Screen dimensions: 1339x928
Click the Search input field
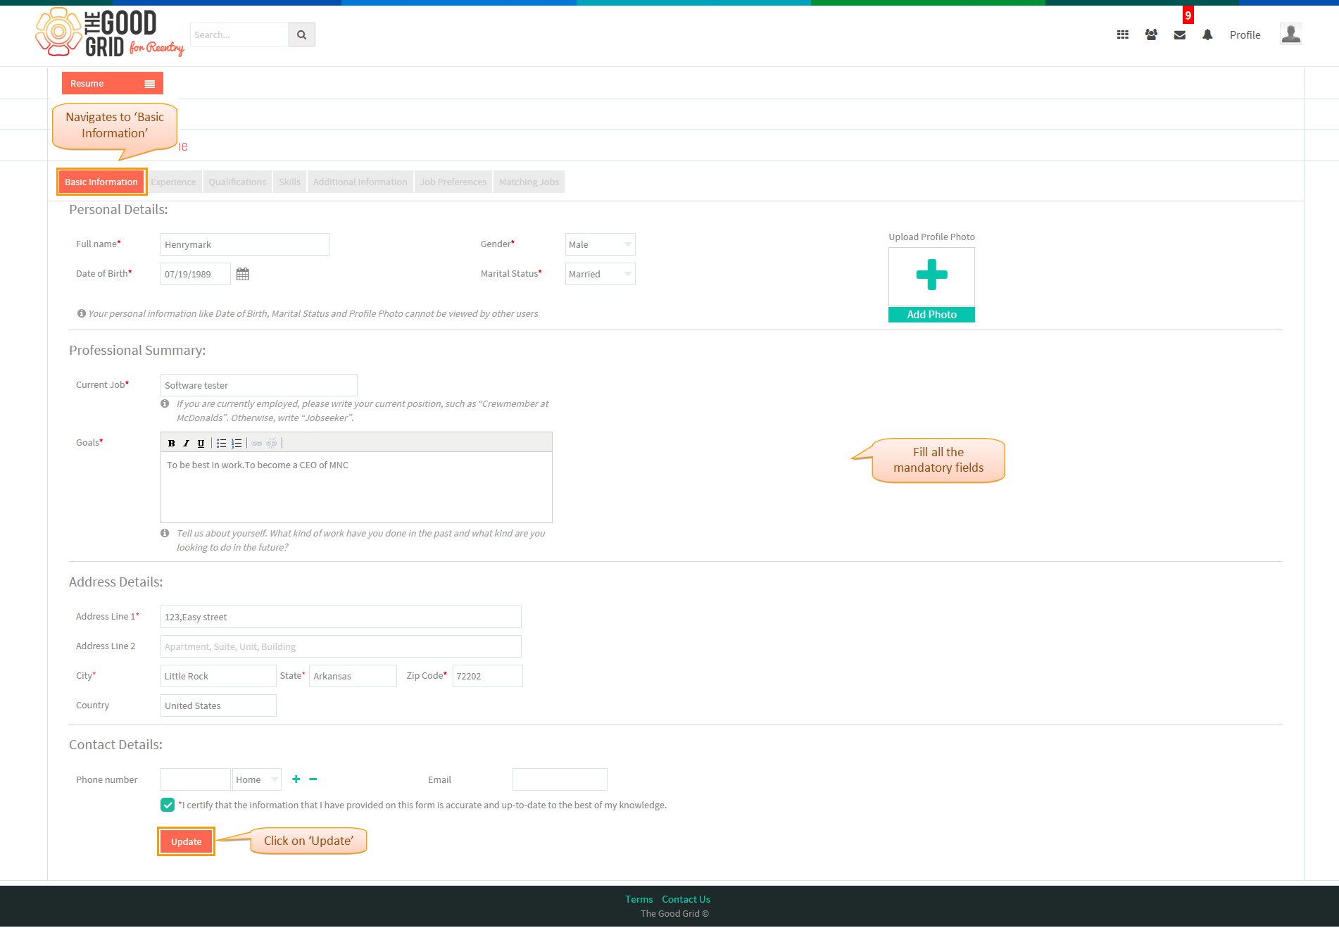point(239,35)
